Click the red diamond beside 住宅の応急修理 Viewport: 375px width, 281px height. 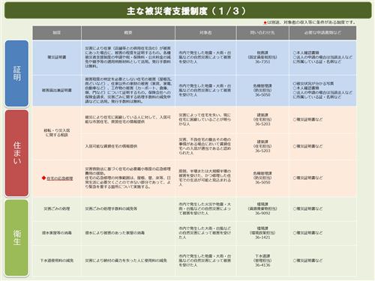click(x=43, y=178)
